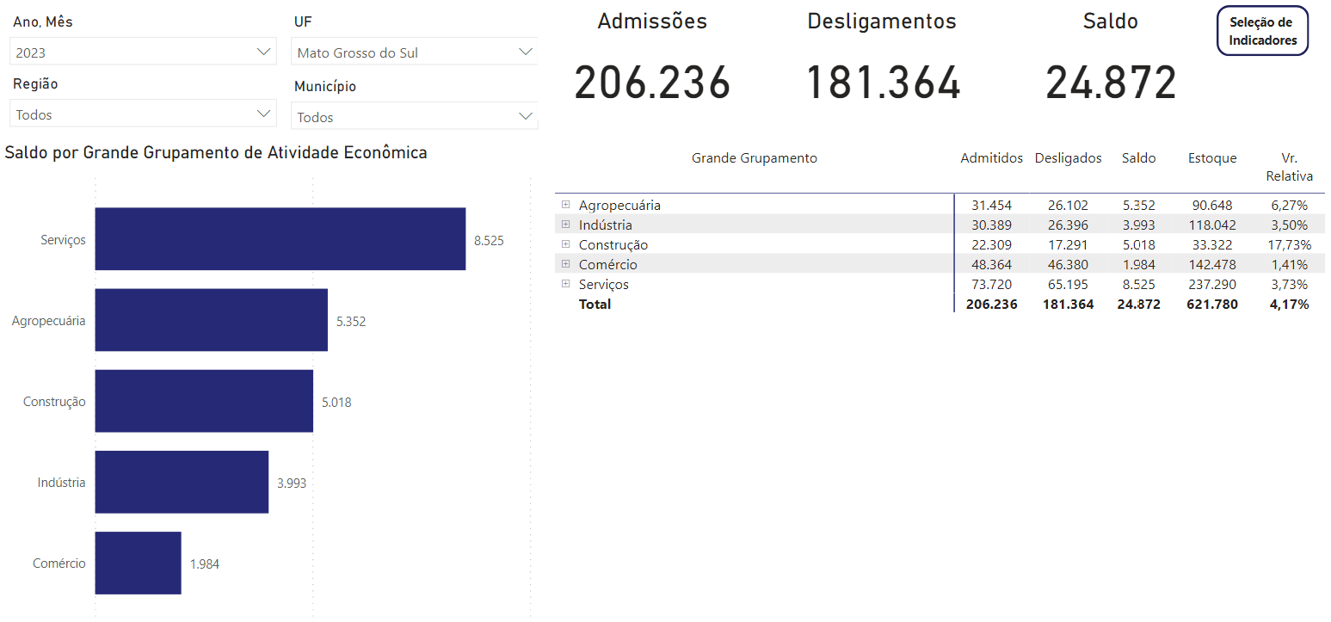Screen dimensions: 1331x622
Task: Sort table by Estoque column header
Action: coord(1211,158)
